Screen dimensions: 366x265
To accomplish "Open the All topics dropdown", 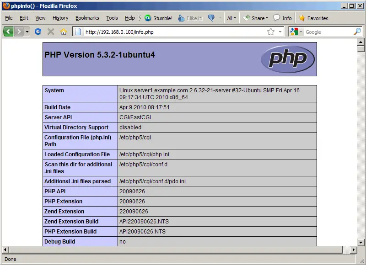I will pos(231,18).
